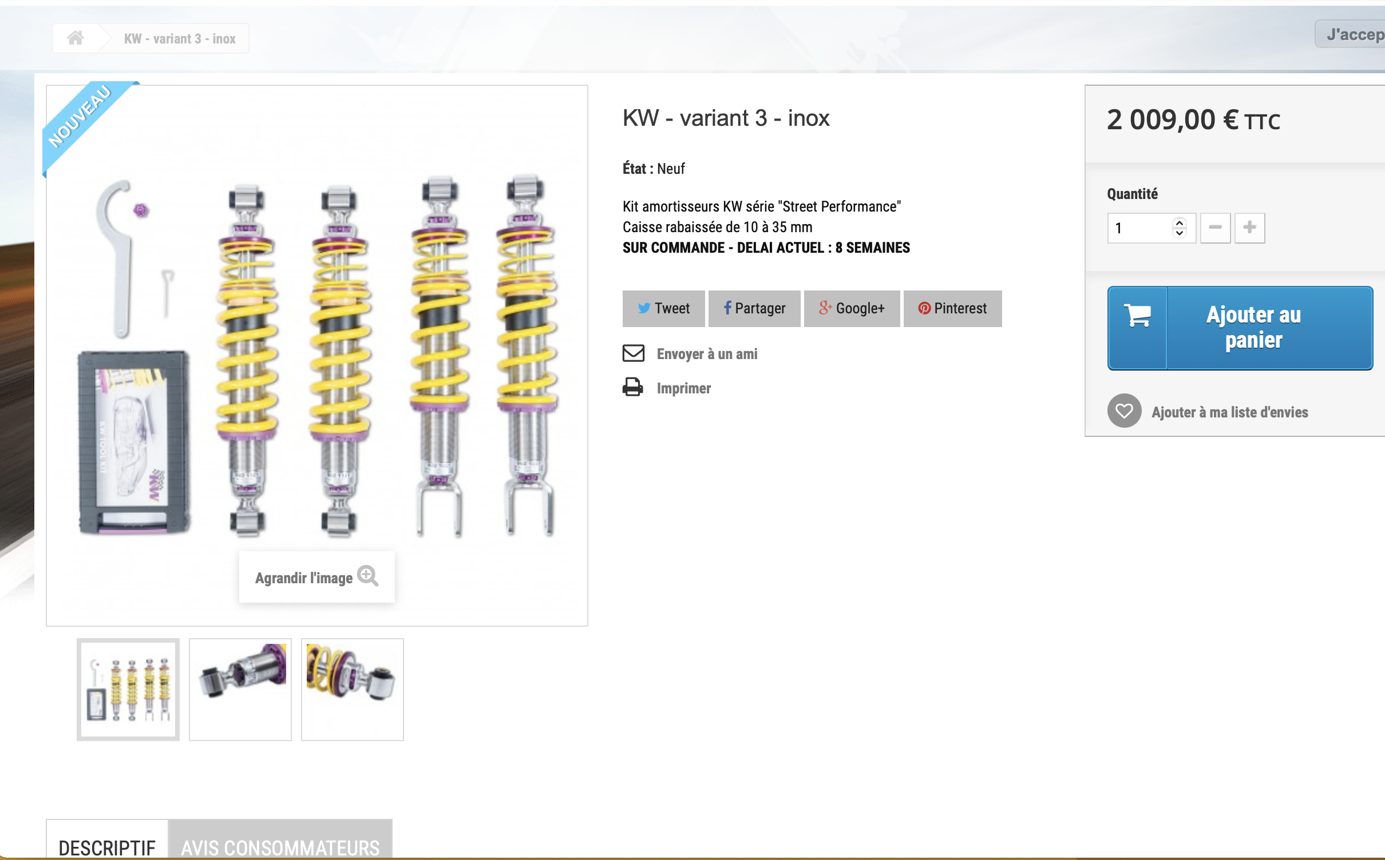Click the magnifier icon beside Agrandir l'image
The width and height of the screenshot is (1385, 860).
click(367, 576)
